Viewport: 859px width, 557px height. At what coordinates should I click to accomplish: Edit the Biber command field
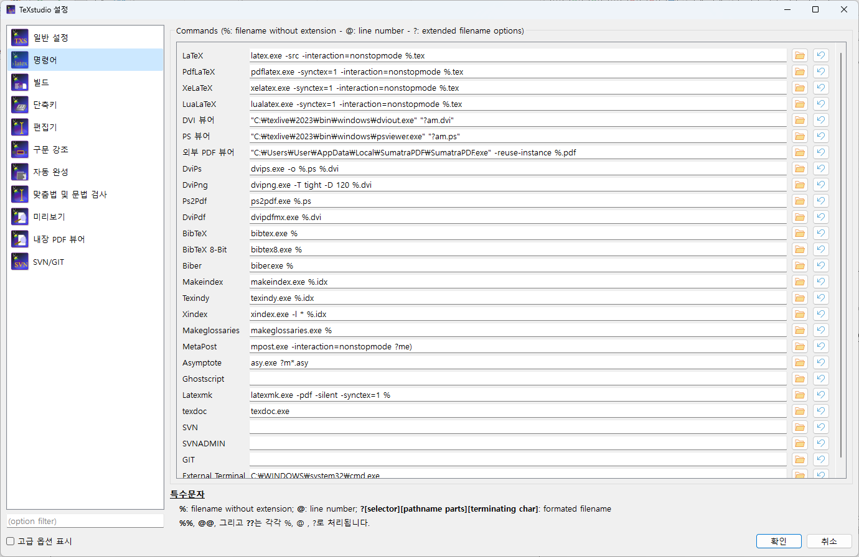[x=518, y=265]
